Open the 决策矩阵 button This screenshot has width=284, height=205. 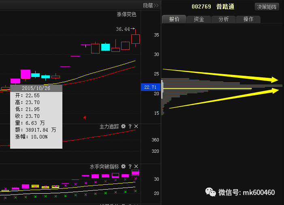coord(267,7)
